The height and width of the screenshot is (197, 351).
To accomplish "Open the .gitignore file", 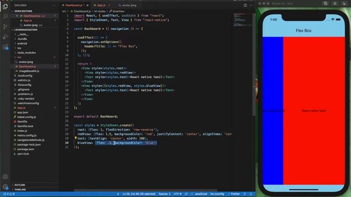I will click(24, 89).
